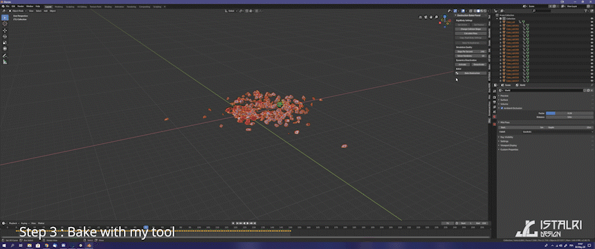
Task: Select the Annotate pencil tool
Action: click(x=5, y=55)
